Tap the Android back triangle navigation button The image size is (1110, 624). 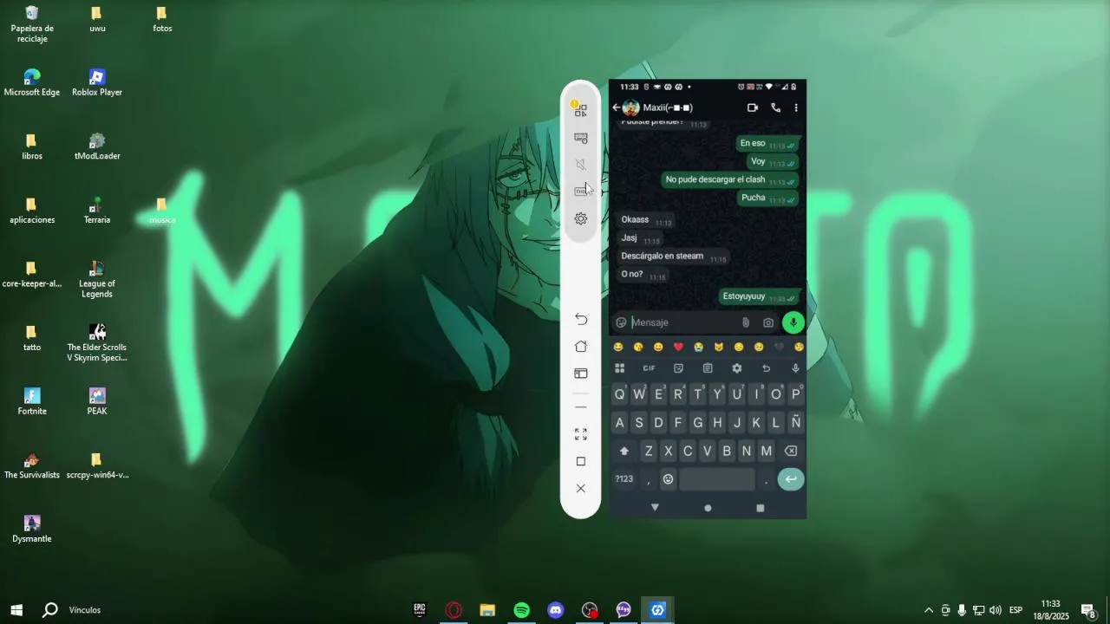click(x=655, y=507)
